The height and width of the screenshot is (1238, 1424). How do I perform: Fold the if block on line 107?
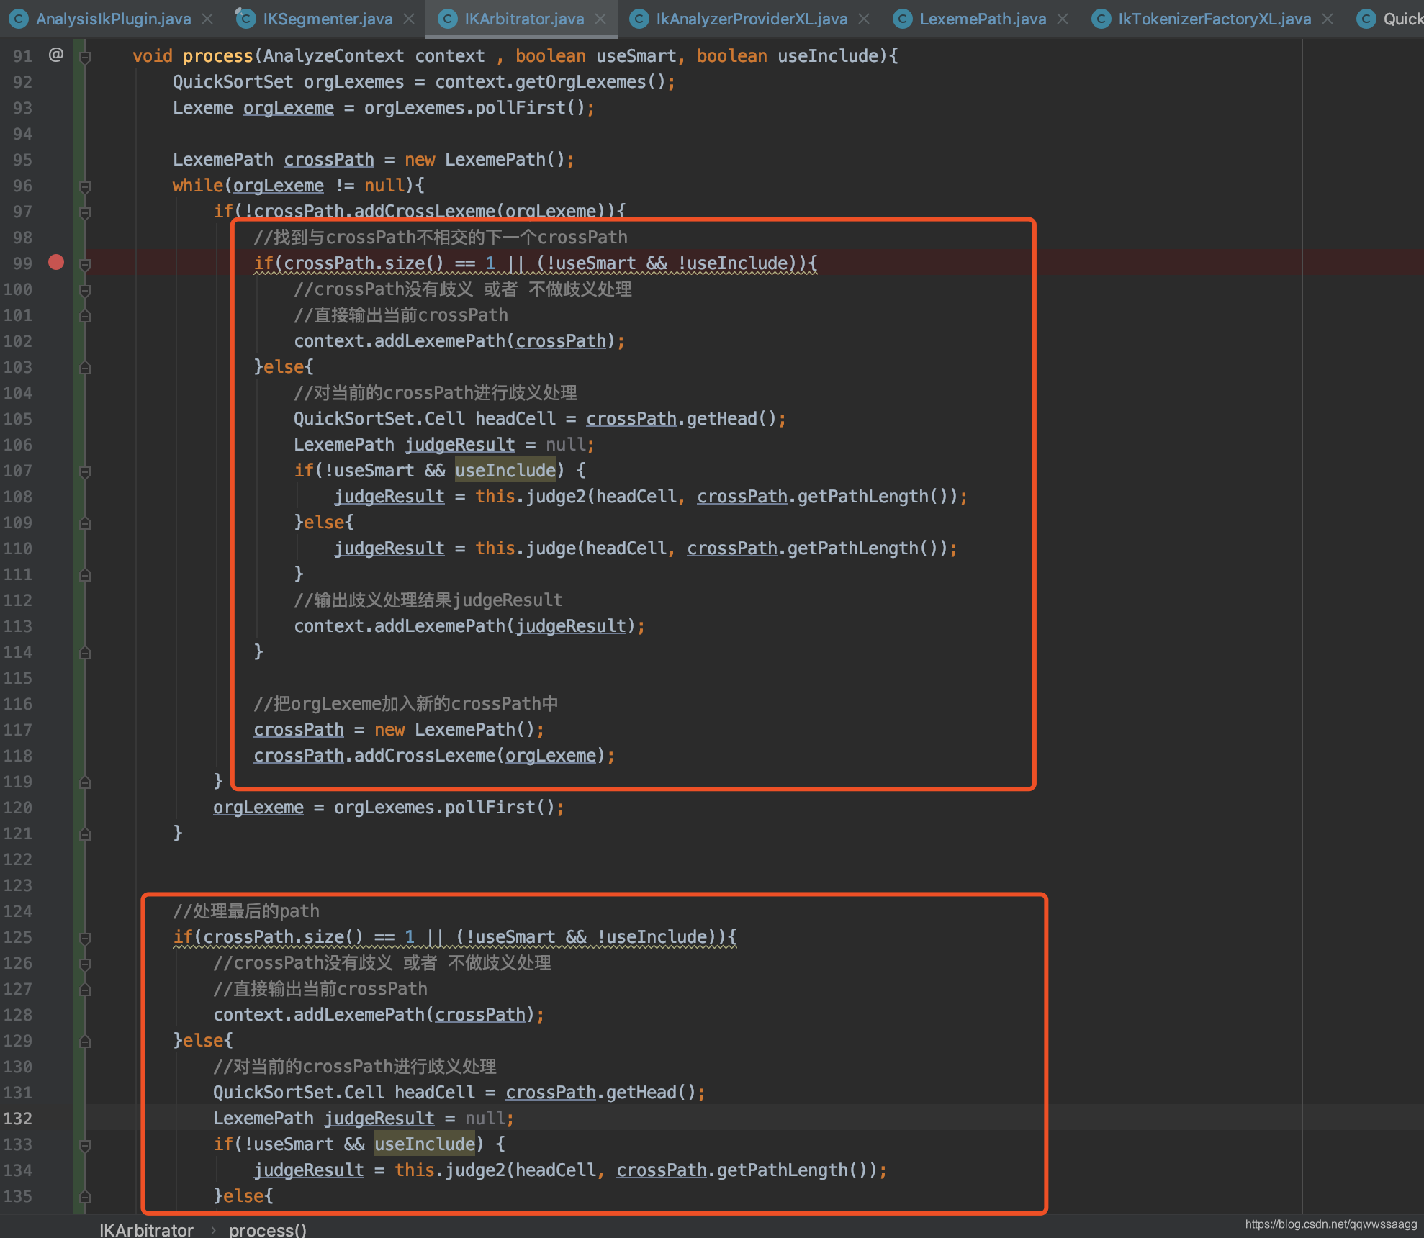point(85,471)
